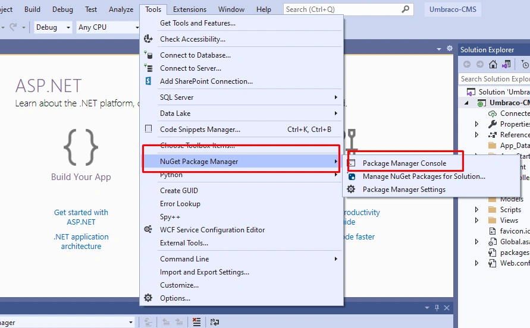Image resolution: width=530 pixels, height=328 pixels.
Task: Open the Window menu
Action: click(x=231, y=10)
